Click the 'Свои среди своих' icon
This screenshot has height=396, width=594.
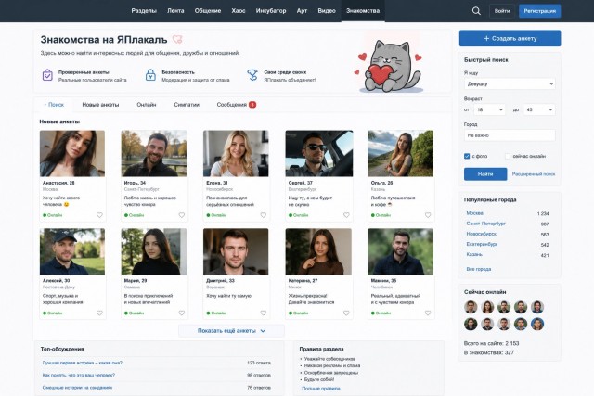(x=252, y=75)
